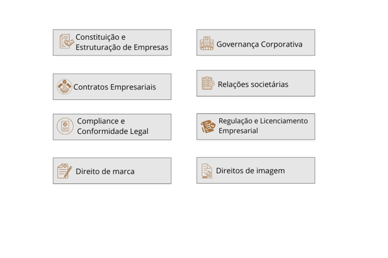Select the Direito de marca card
The height and width of the screenshot is (258, 388).
112,171
